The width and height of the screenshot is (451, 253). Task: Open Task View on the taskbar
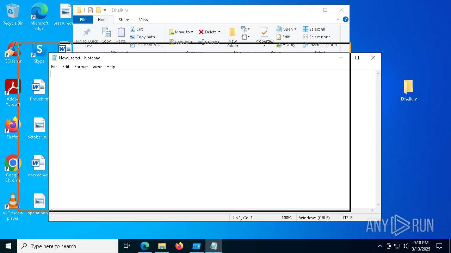[x=127, y=246]
